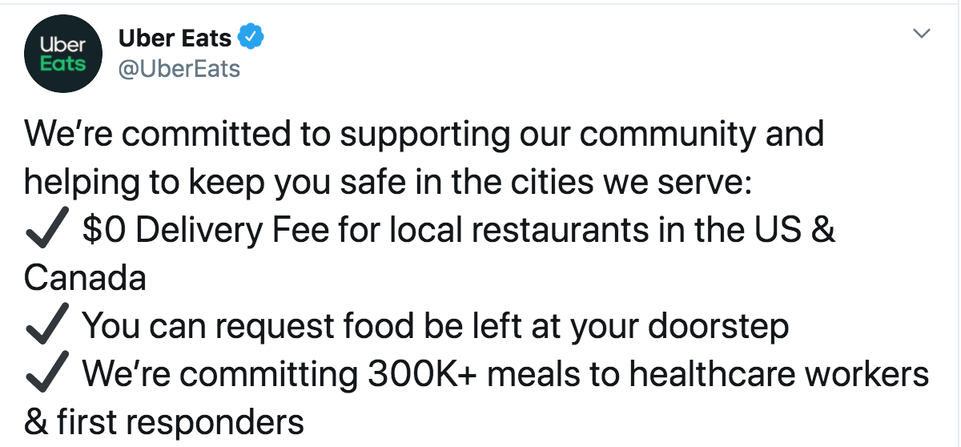Open the @UberEats handle link
The image size is (961, 447).
179,69
